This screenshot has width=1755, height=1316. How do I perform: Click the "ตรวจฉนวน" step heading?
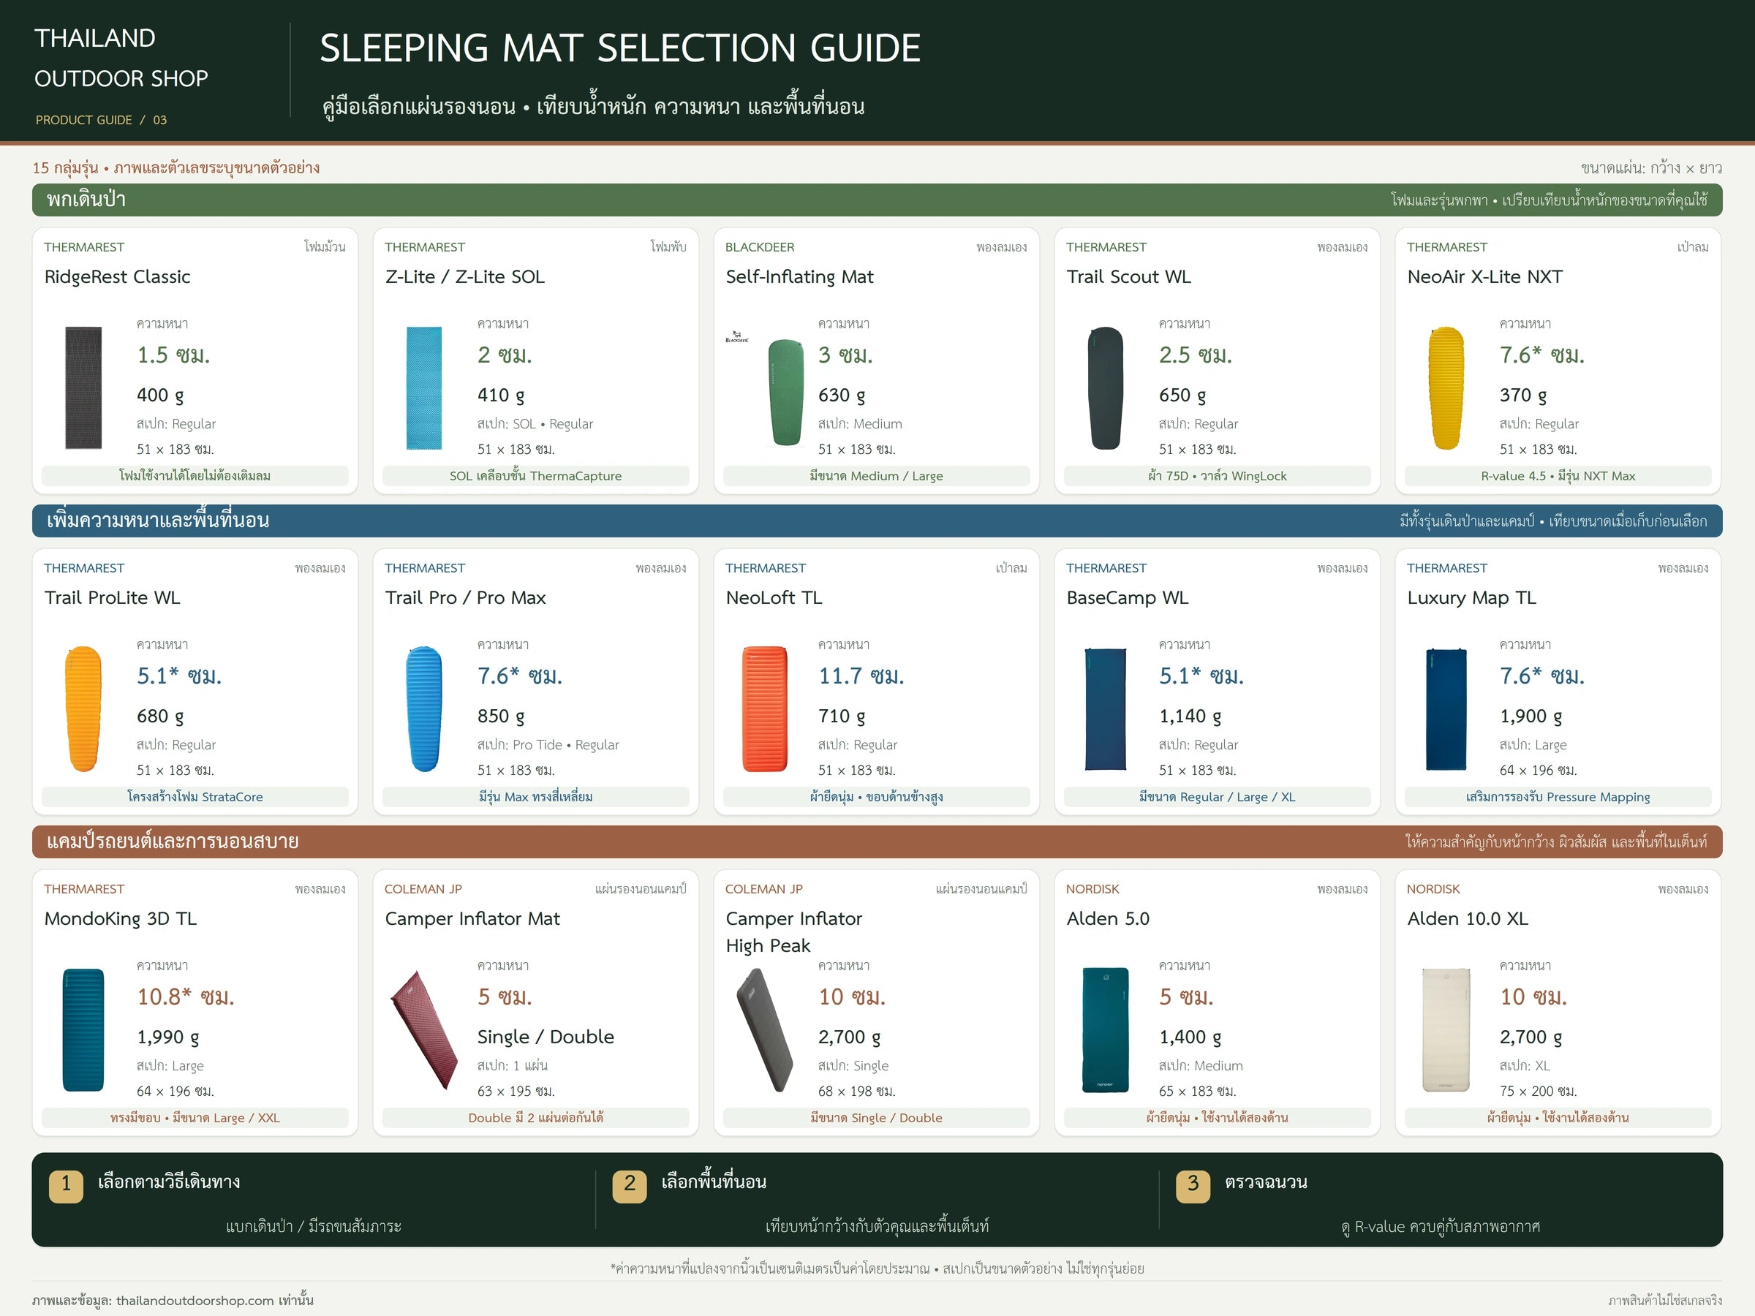(x=1266, y=1182)
